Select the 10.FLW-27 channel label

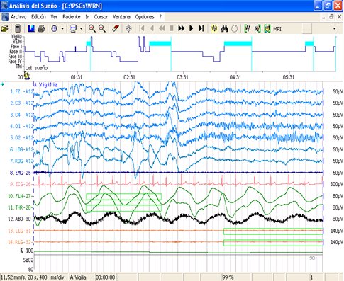point(20,196)
